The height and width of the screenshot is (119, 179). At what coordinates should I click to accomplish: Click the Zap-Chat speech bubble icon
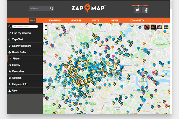click(10, 39)
